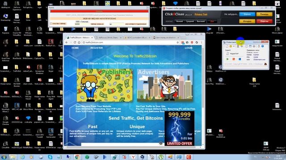Open script folder icon in Clickermann
This screenshot has width=286, height=160.
(x=231, y=46)
